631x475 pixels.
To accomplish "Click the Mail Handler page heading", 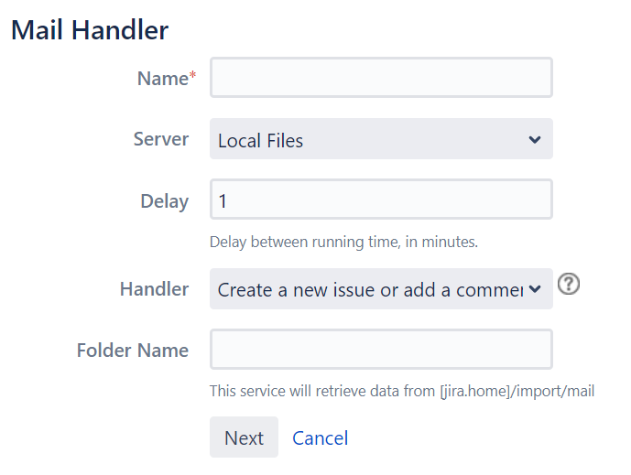I will click(x=90, y=29).
